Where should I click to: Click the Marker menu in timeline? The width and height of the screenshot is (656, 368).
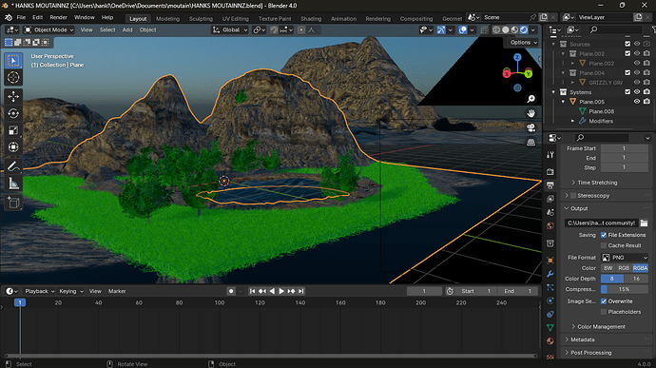[x=117, y=291]
